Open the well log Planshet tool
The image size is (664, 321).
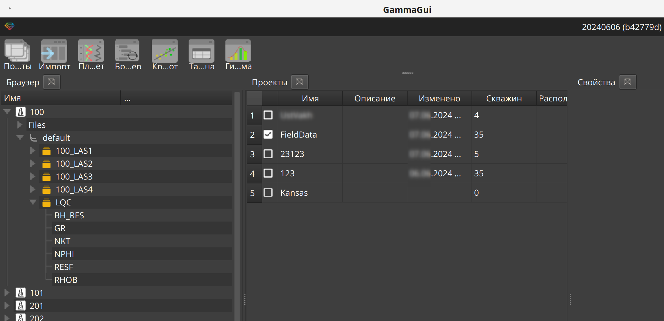pos(91,52)
